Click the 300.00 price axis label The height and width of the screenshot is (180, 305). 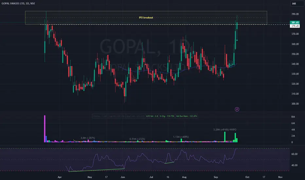pyautogui.click(x=295, y=103)
